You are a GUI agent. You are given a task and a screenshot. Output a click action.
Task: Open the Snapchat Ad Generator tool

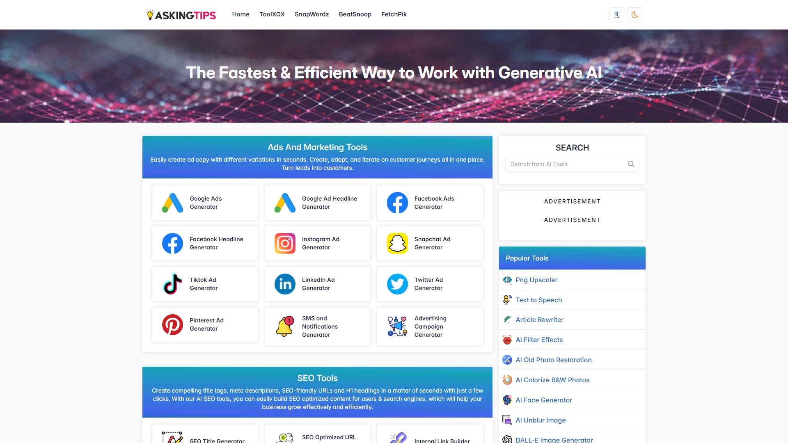coord(430,243)
